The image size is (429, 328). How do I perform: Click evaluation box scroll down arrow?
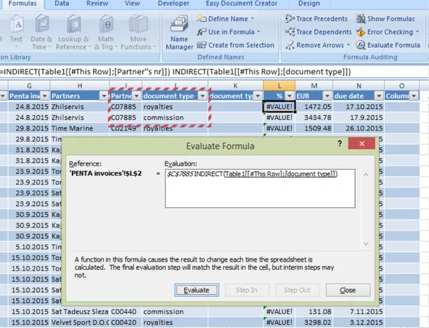coord(366,244)
